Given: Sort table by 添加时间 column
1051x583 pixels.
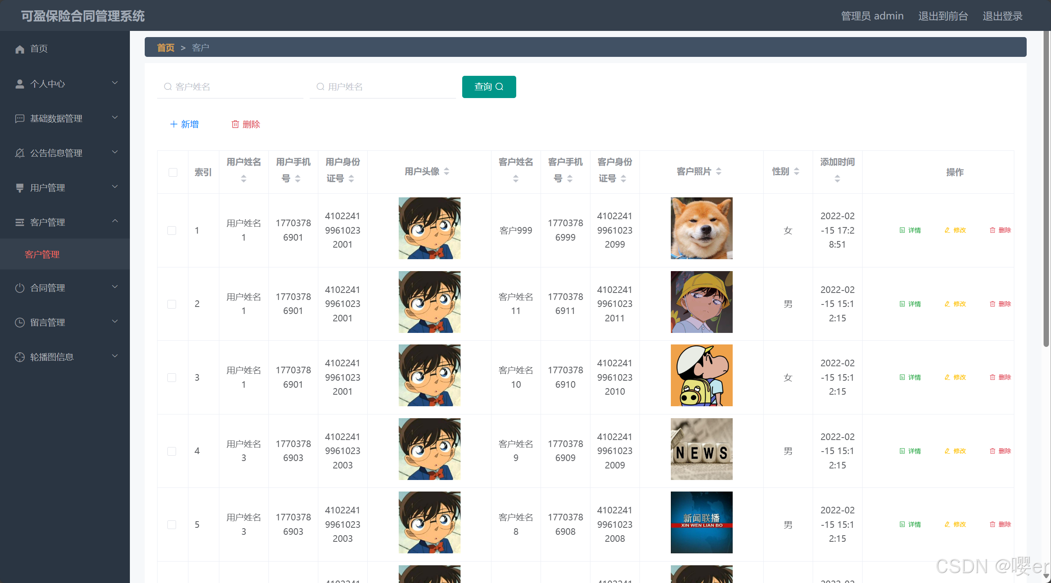Looking at the screenshot, I should click(x=837, y=178).
